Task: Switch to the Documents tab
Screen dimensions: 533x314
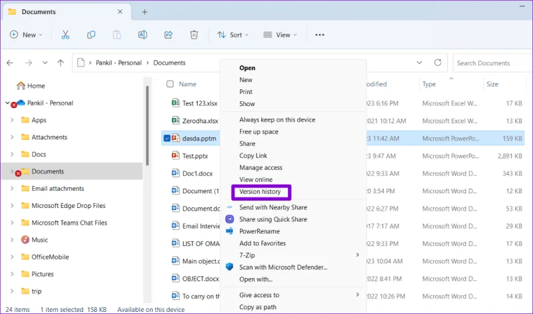Action: click(x=65, y=12)
